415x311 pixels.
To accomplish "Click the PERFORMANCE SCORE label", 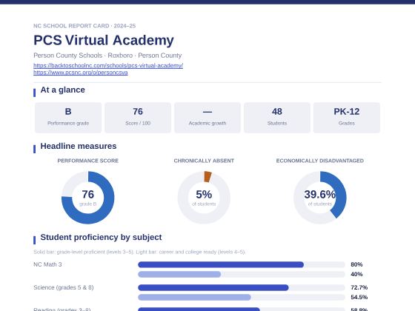I will coord(88,161).
